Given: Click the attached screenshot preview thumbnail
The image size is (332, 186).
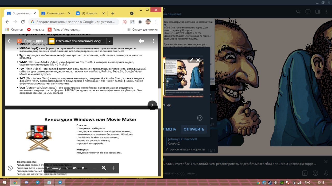Looking at the screenshot, I should (x=183, y=76).
